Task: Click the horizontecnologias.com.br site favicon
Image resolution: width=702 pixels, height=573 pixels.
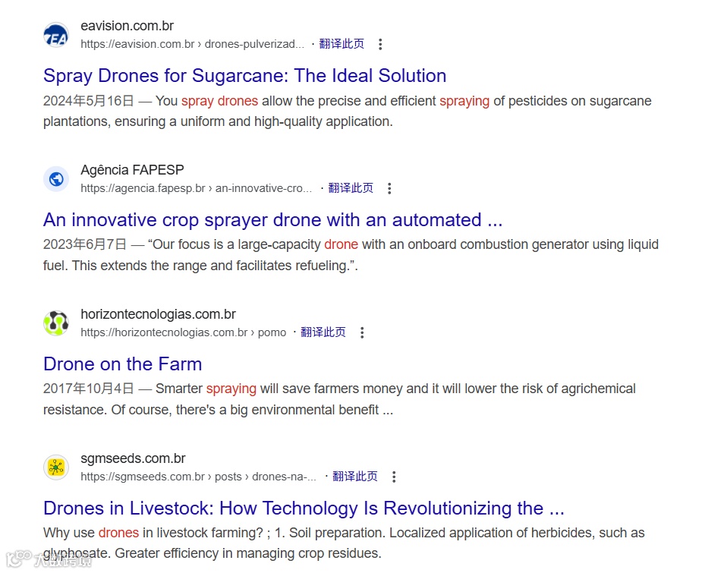Action: [56, 323]
